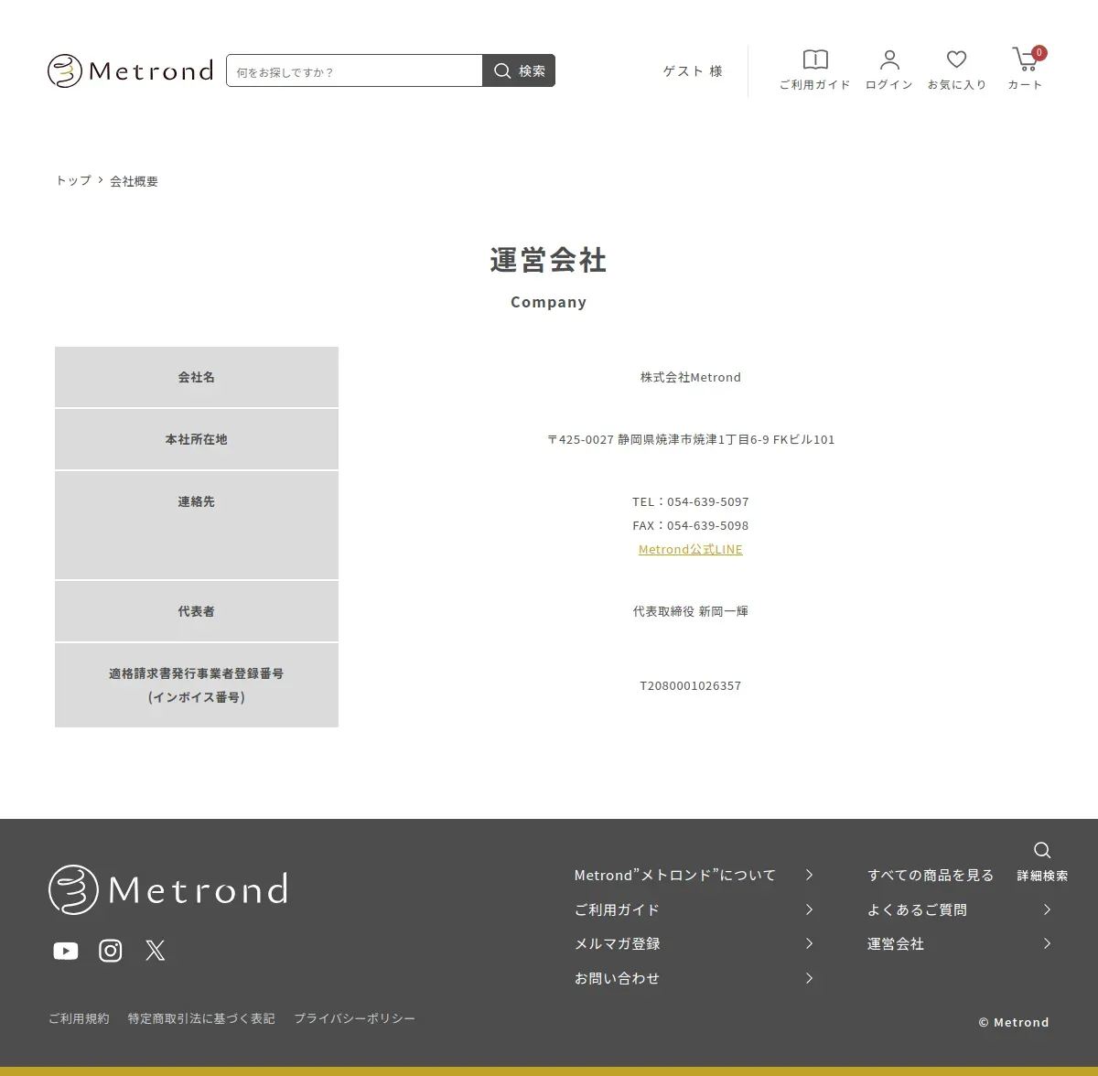Image resolution: width=1098 pixels, height=1076 pixels.
Task: Click the 詳細検索 text label
Action: 1042,876
